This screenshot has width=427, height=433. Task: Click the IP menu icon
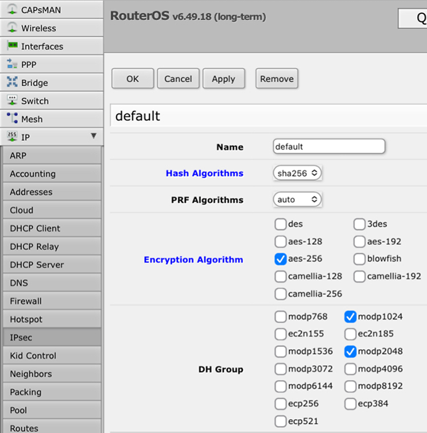[12, 137]
